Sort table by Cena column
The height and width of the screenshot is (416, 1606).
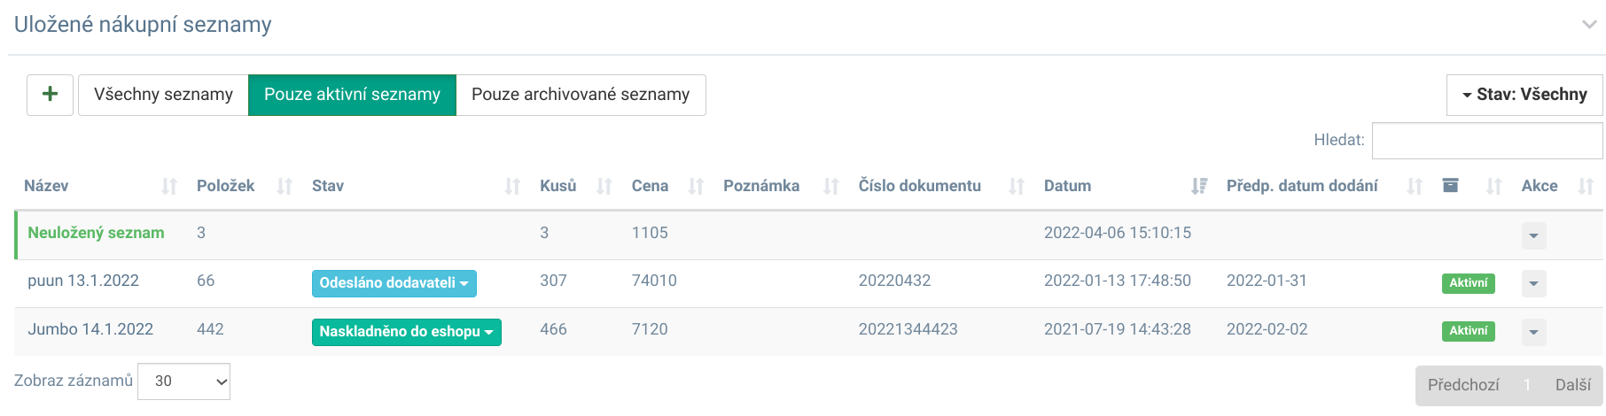point(650,186)
